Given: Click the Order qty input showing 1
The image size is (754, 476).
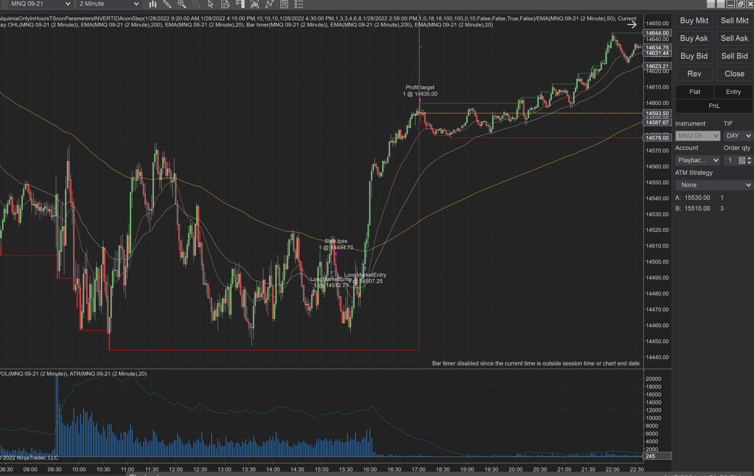Looking at the screenshot, I should [x=730, y=160].
